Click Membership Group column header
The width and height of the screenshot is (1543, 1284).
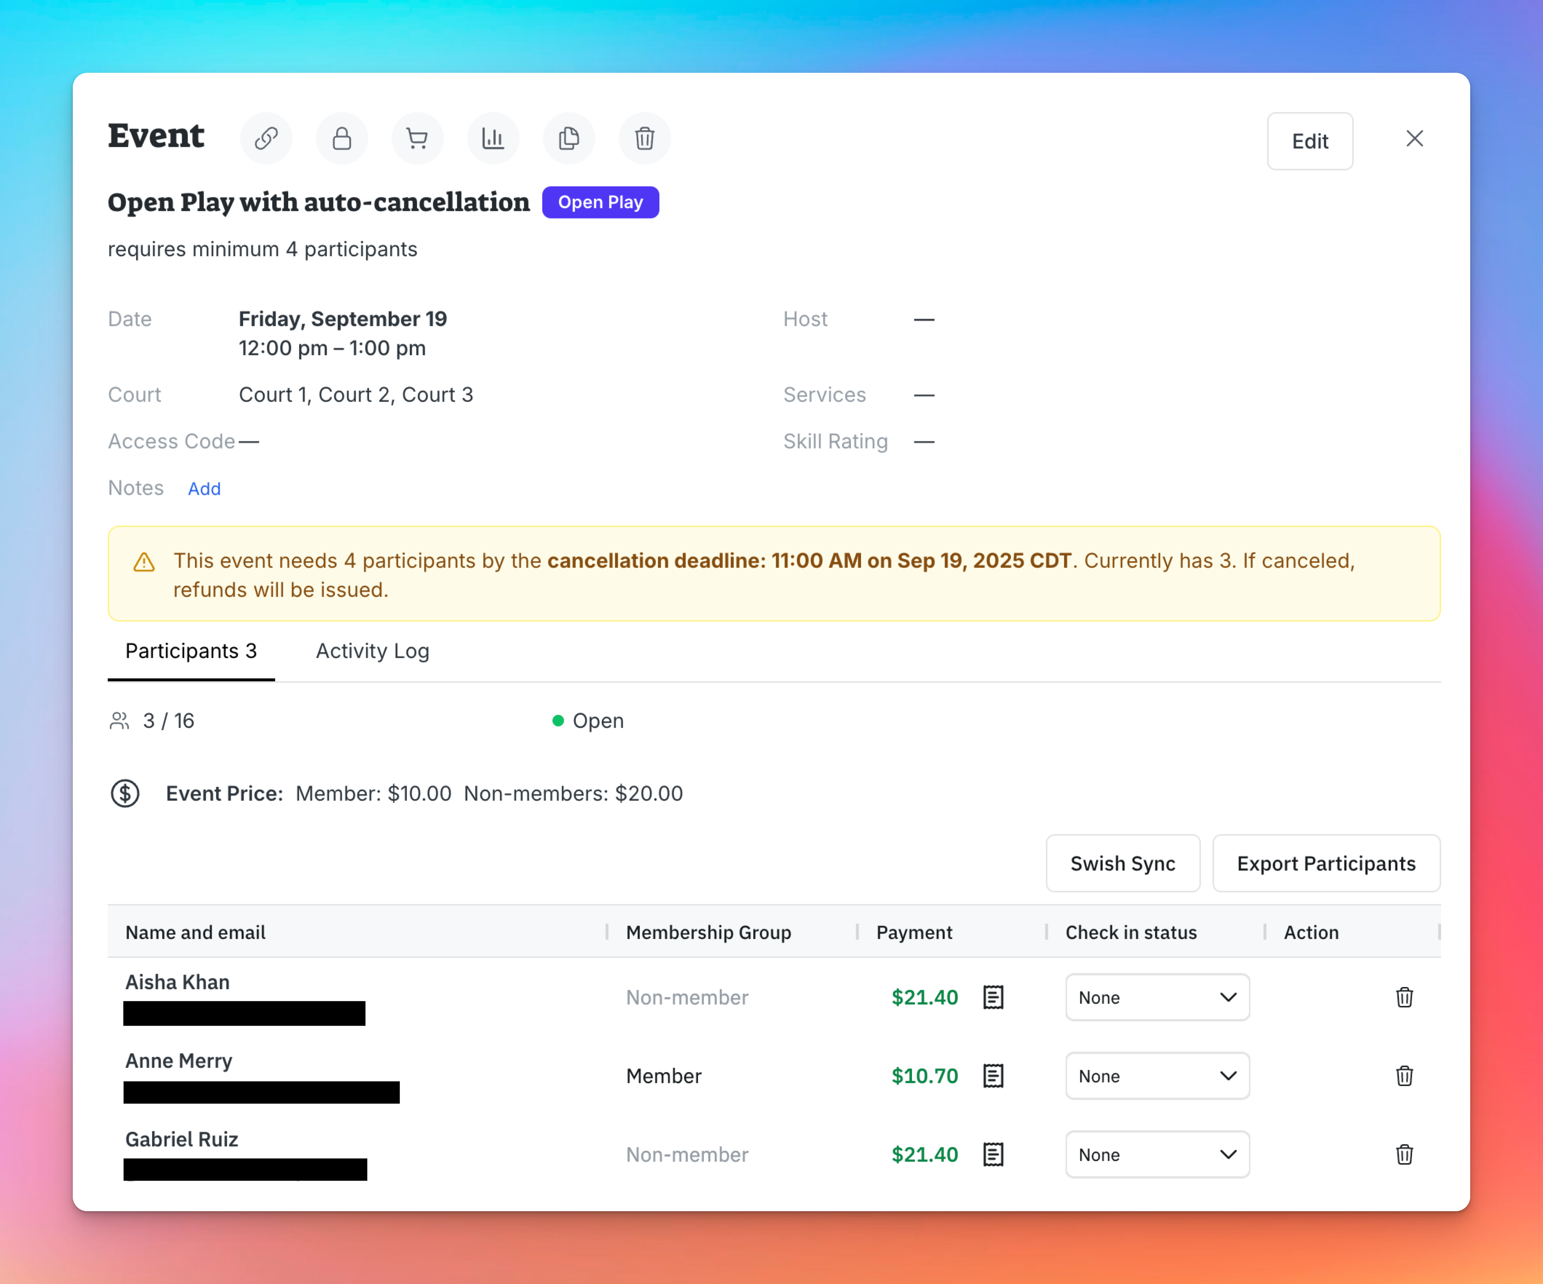(x=708, y=932)
